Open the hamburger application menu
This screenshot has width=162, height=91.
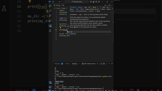53,2
